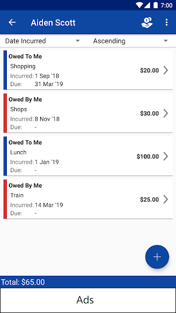Click the Ascending dropdown arrow
This screenshot has width=176, height=313.
[165, 41]
